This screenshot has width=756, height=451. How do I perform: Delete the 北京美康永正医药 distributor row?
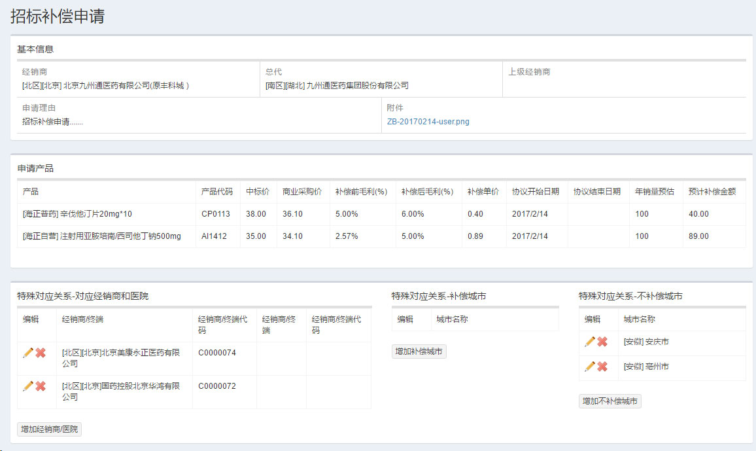41,353
